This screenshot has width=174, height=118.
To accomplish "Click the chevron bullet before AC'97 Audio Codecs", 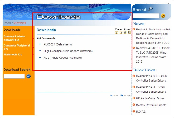I will point(40,58).
